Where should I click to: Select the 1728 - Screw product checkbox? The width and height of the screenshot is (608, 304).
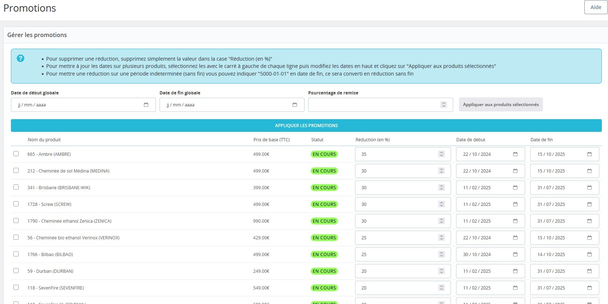tap(16, 204)
